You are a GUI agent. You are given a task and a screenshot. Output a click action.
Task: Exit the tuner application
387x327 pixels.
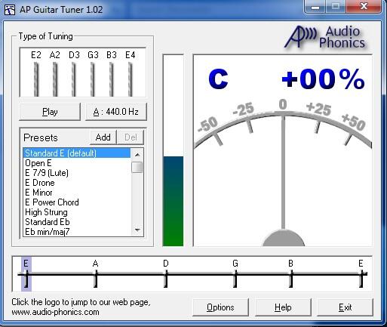point(345,307)
